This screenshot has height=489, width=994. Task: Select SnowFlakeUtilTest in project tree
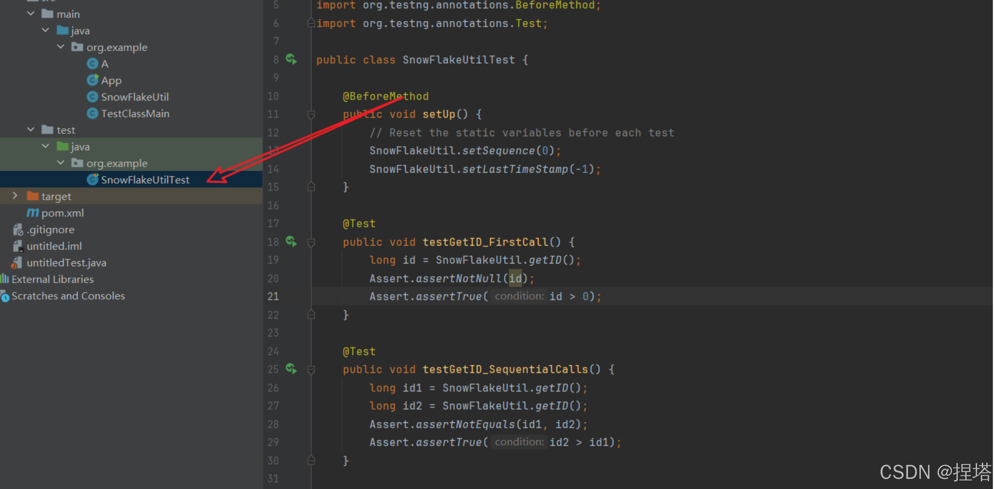click(145, 180)
